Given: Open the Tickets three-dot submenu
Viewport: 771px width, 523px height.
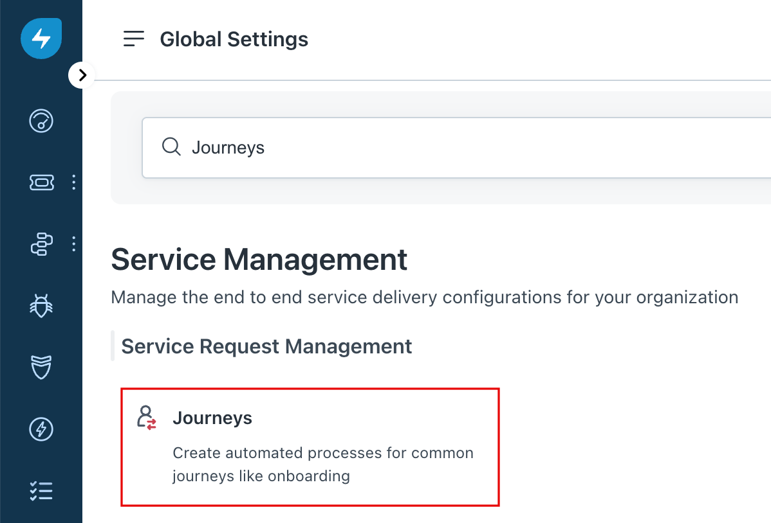Looking at the screenshot, I should pyautogui.click(x=74, y=182).
